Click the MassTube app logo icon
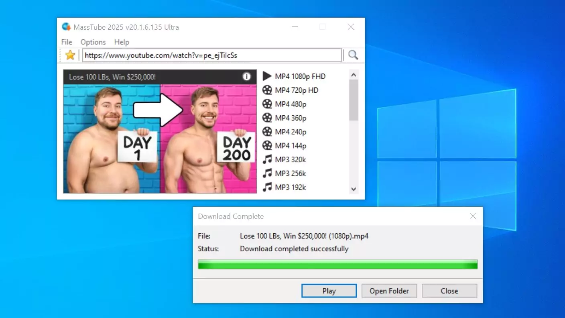 click(x=66, y=27)
